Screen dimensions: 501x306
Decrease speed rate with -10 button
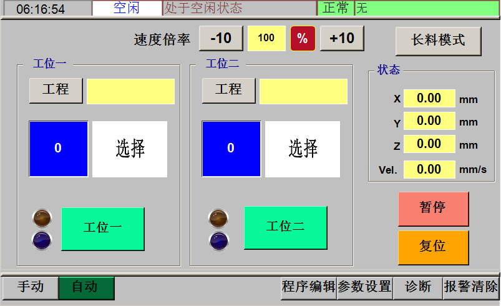(221, 39)
